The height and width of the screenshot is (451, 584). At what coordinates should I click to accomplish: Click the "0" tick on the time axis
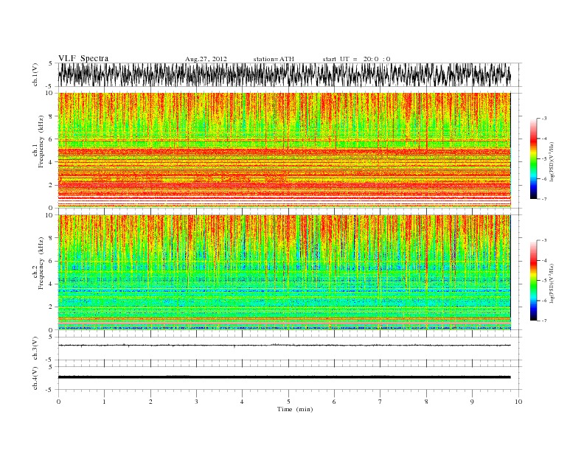coord(58,402)
